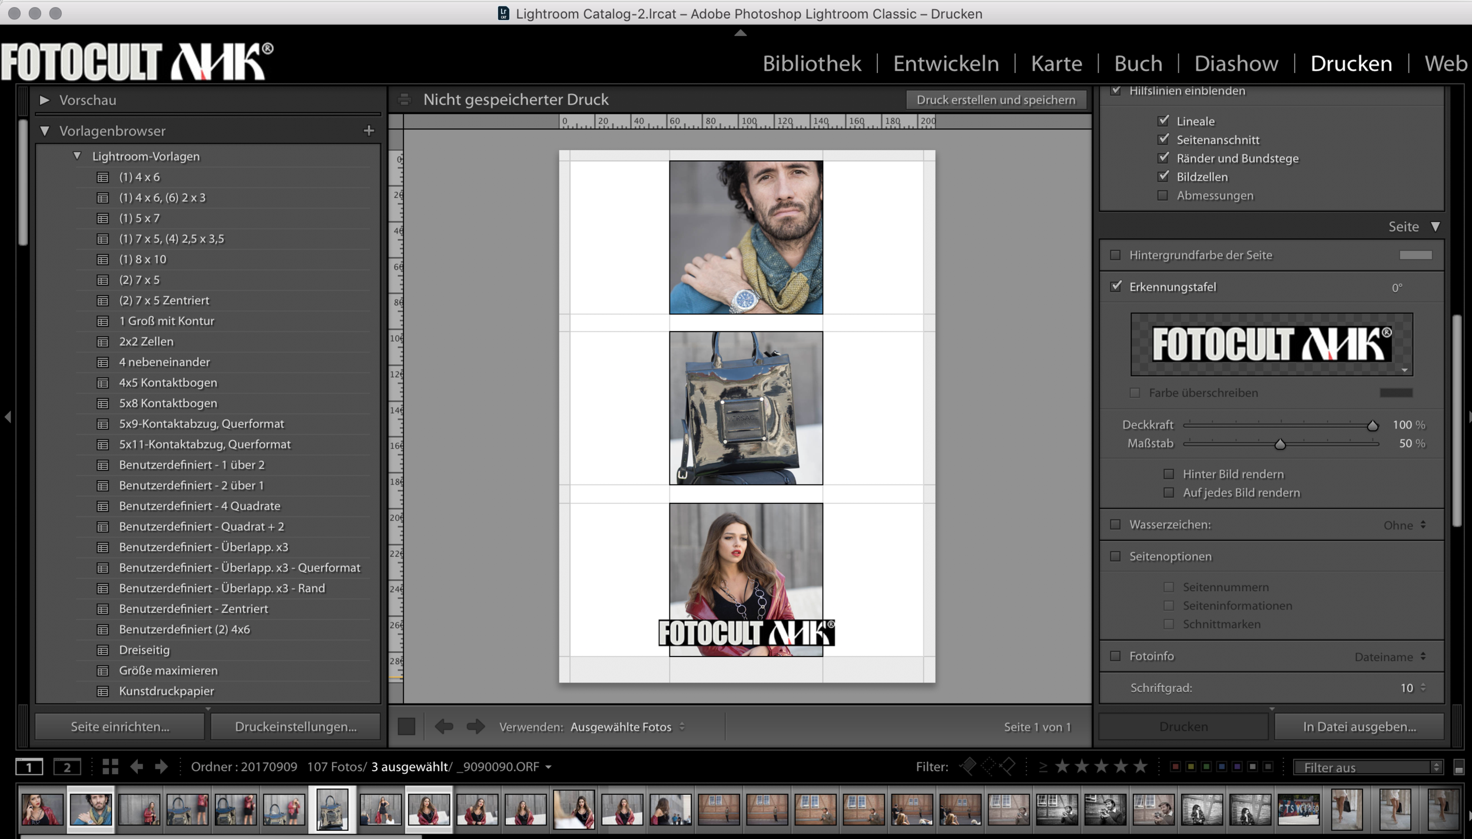Uncheck Hilfslinien einblenden
This screenshot has width=1472, height=839.
click(1116, 91)
